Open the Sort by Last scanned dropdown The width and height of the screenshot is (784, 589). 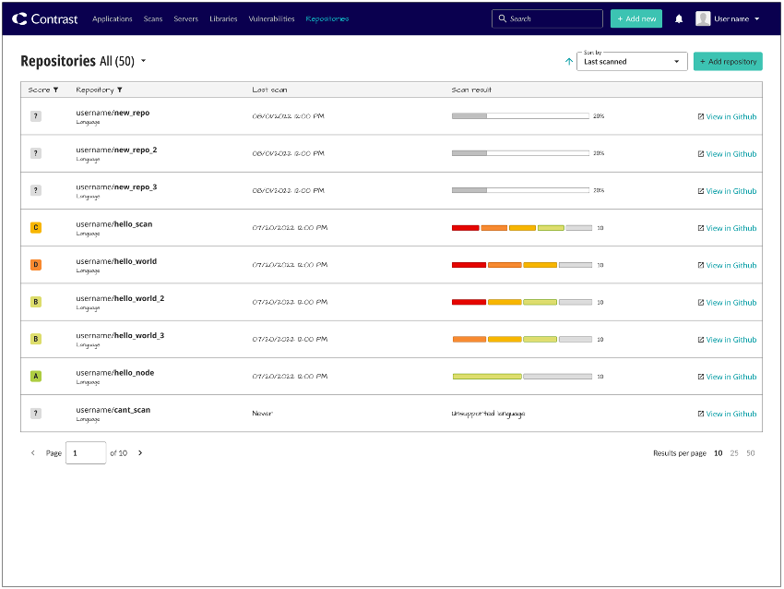pos(632,62)
